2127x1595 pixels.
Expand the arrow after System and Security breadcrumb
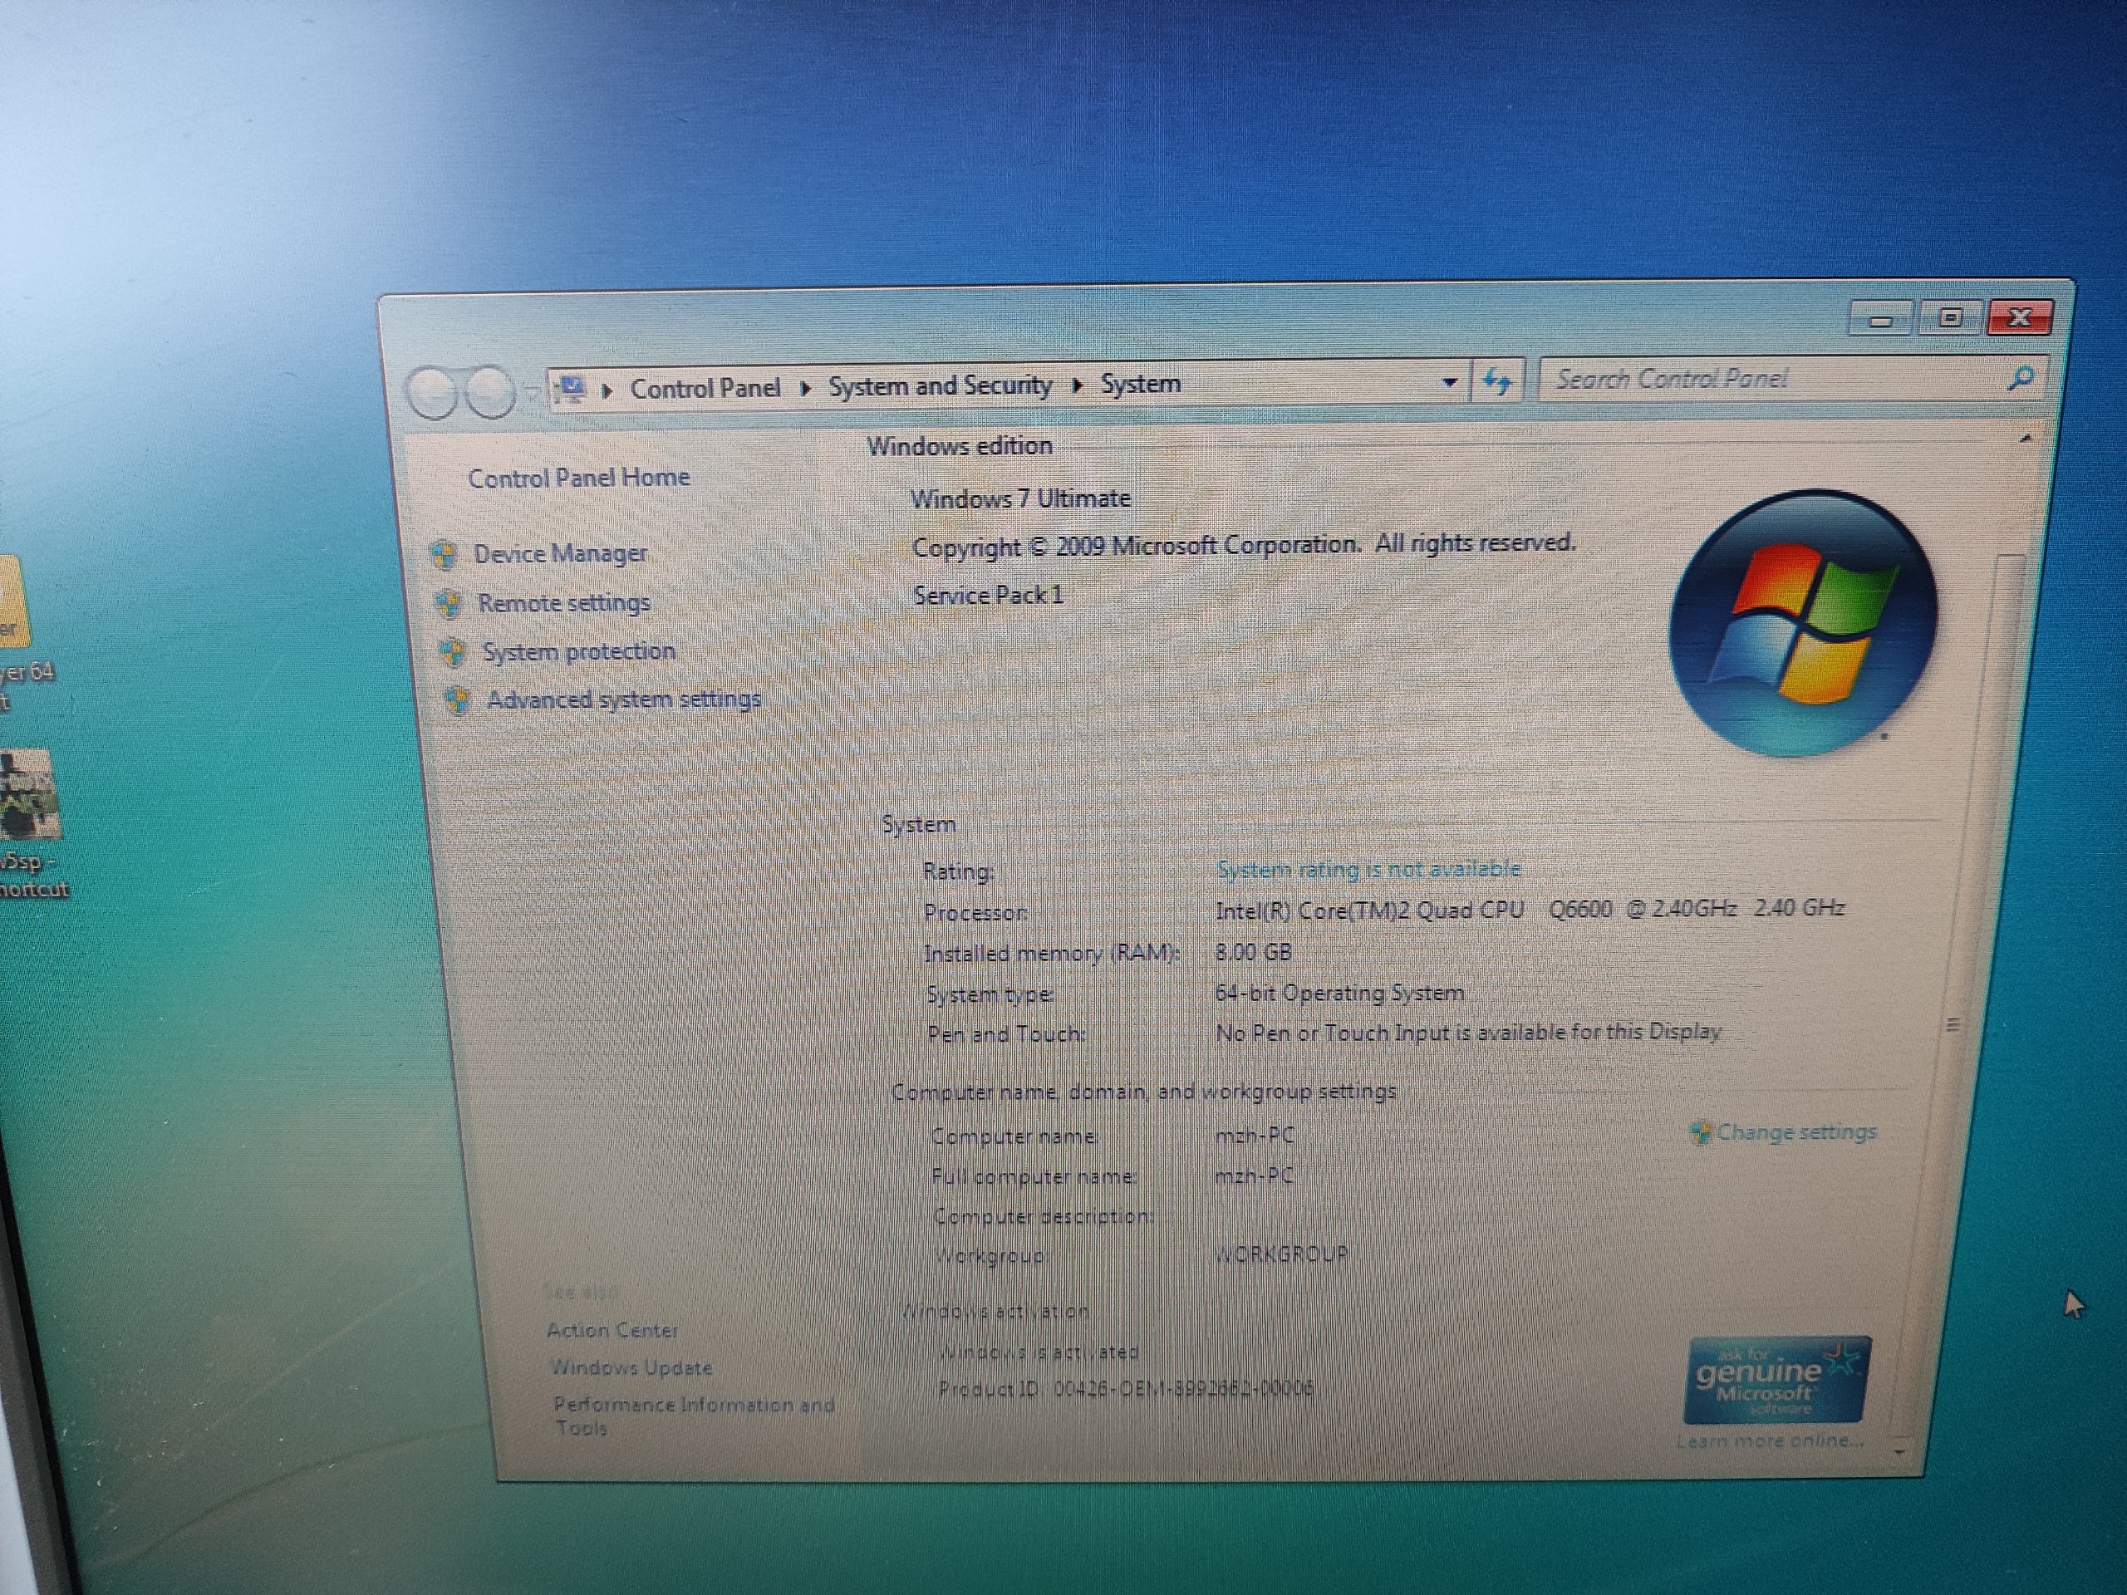click(x=1077, y=385)
